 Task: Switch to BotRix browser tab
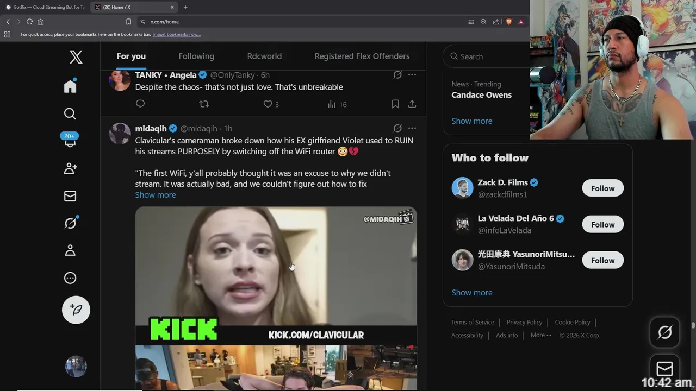pos(46,7)
